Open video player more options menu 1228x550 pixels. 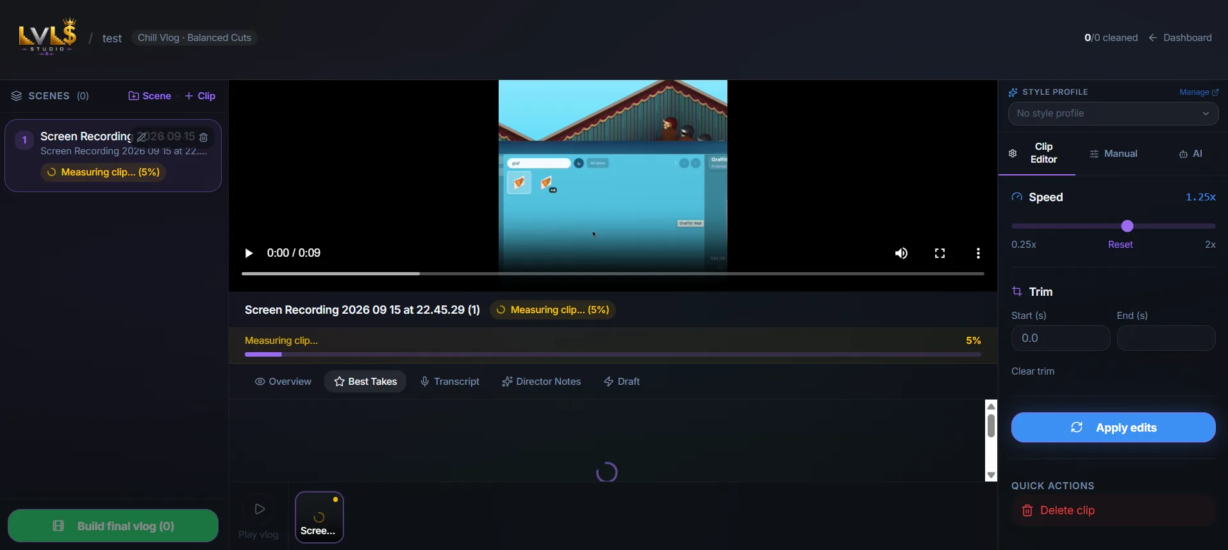point(978,253)
